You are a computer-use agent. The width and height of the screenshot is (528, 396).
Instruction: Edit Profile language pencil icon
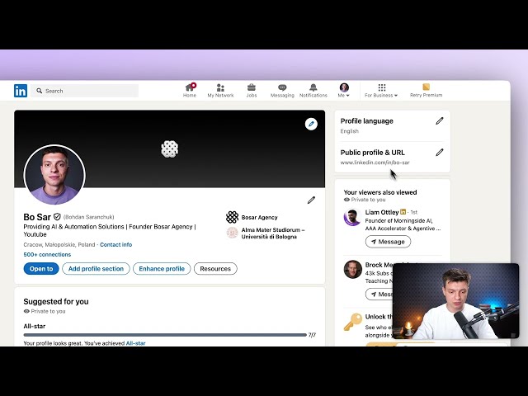(x=440, y=121)
